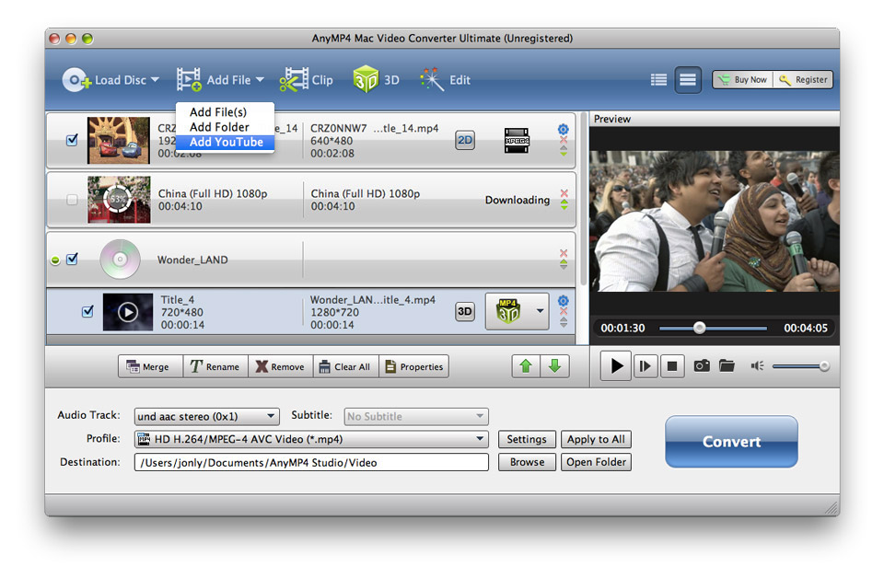Open settings gear for Title_4 row
The height and width of the screenshot is (578, 884).
click(564, 300)
